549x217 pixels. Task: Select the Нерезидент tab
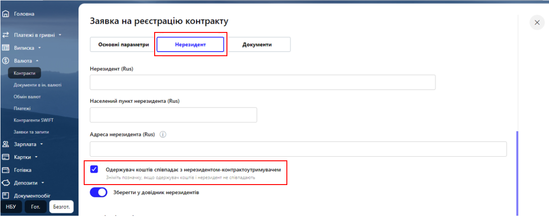click(190, 45)
